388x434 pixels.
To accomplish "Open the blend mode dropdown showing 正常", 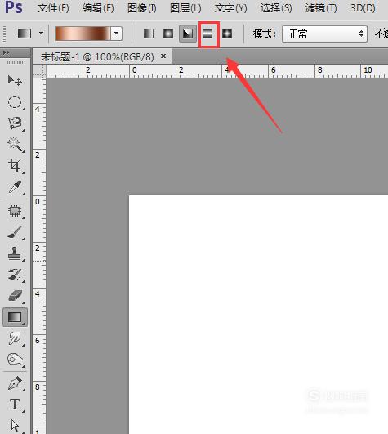I will 324,34.
